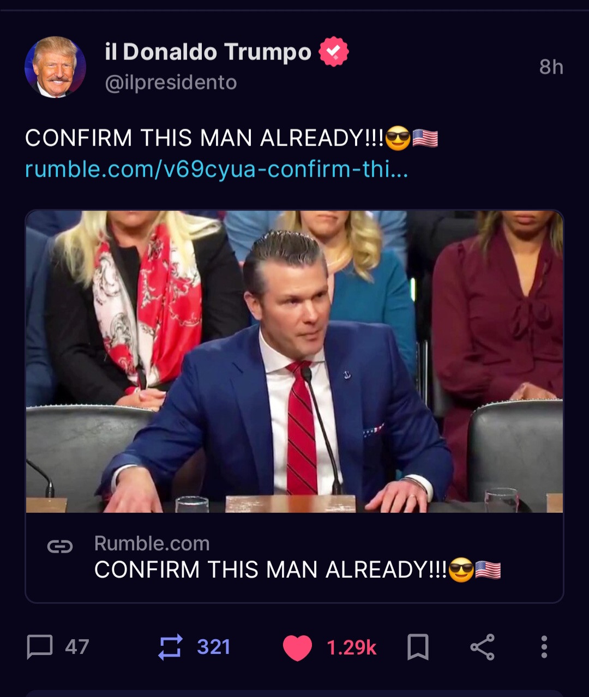Viewport: 589px width, 697px height.
Task: Click the chain link icon in the card
Action: pyautogui.click(x=60, y=546)
